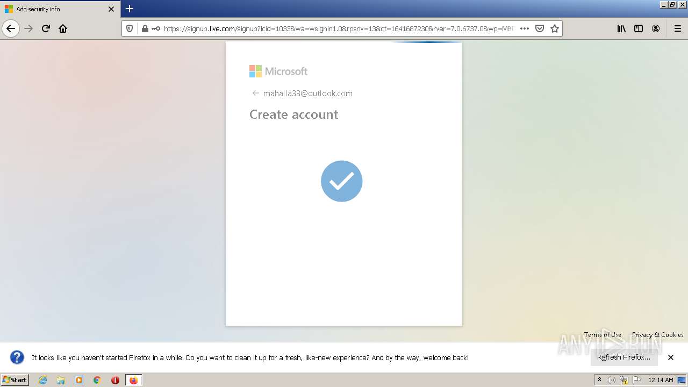This screenshot has width=688, height=387.
Task: Open network tray icon
Action: coord(624,380)
